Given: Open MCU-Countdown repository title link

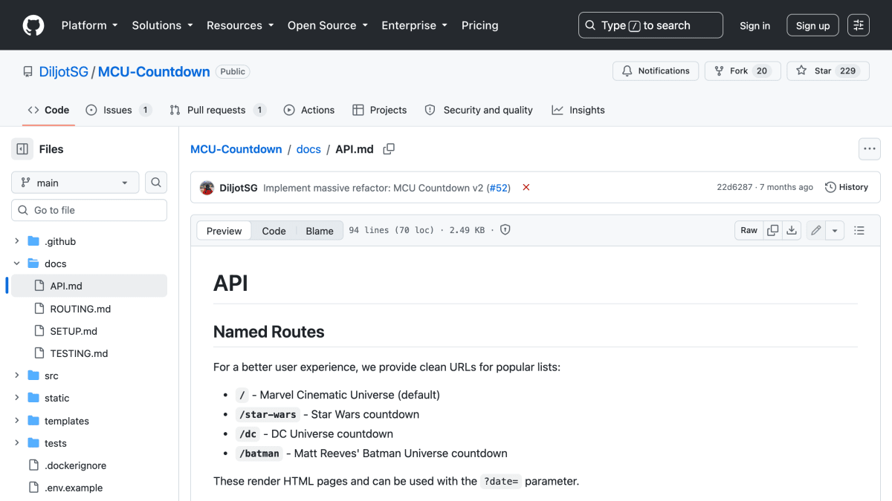Looking at the screenshot, I should point(154,72).
